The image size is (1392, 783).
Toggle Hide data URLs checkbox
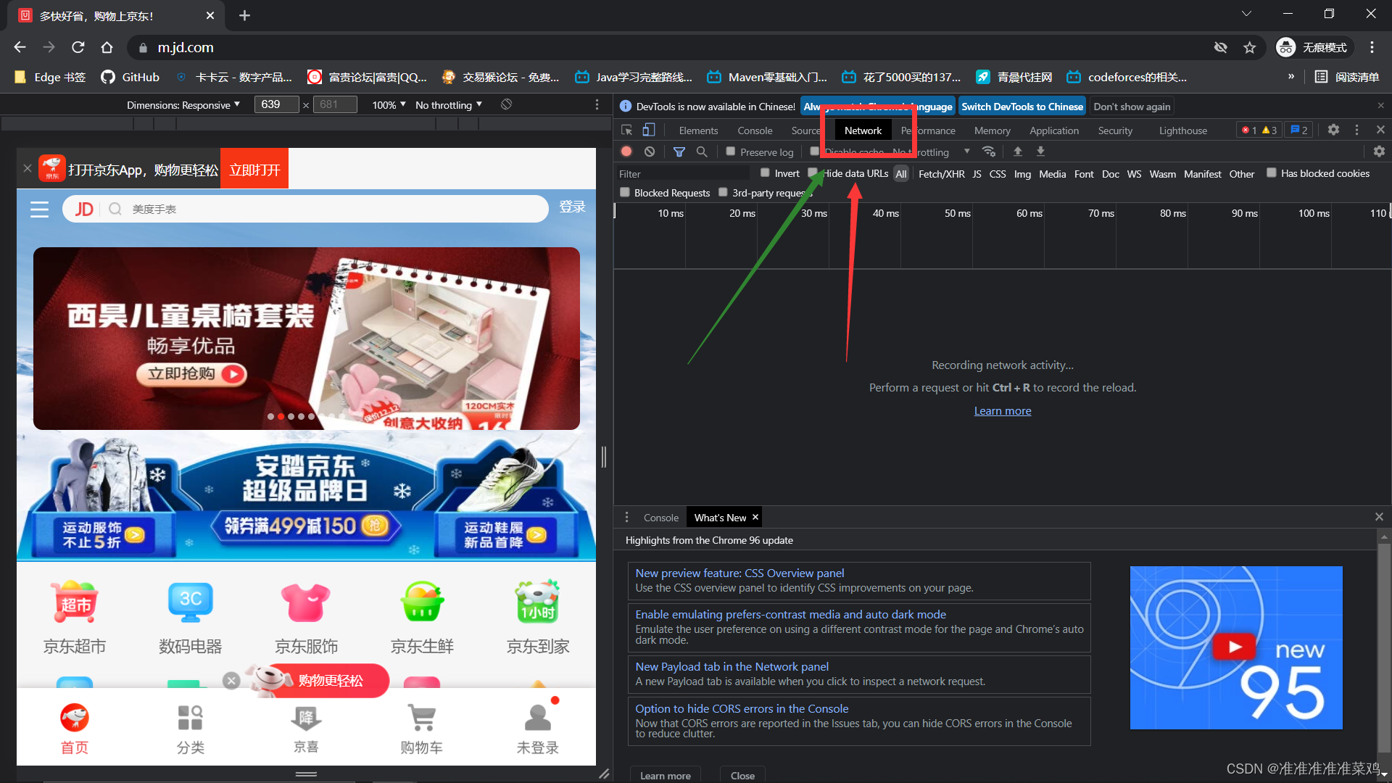[813, 173]
